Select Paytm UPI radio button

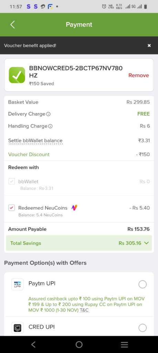coord(143,284)
